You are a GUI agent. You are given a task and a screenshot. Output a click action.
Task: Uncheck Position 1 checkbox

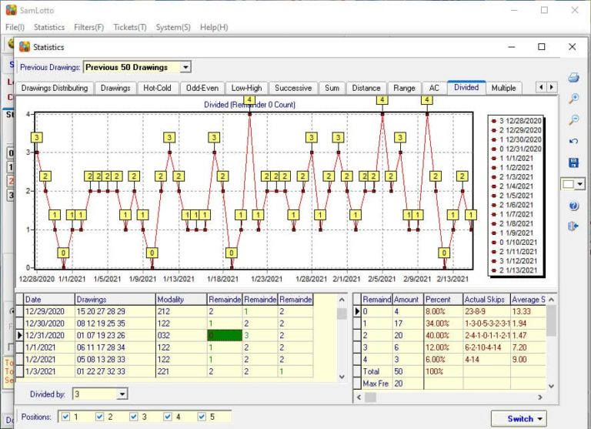point(64,417)
